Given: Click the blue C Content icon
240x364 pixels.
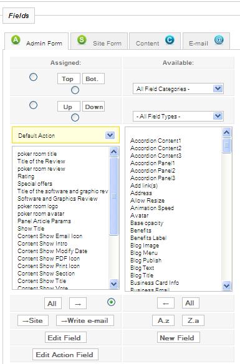Looking at the screenshot, I should click(170, 40).
